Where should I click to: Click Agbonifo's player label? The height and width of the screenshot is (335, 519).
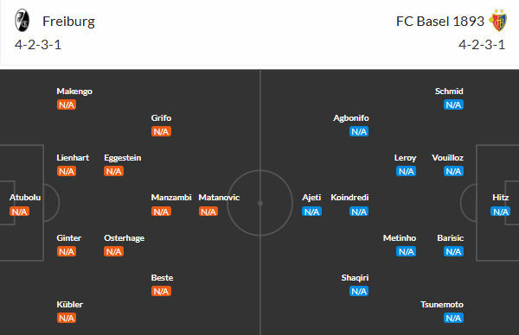(351, 118)
